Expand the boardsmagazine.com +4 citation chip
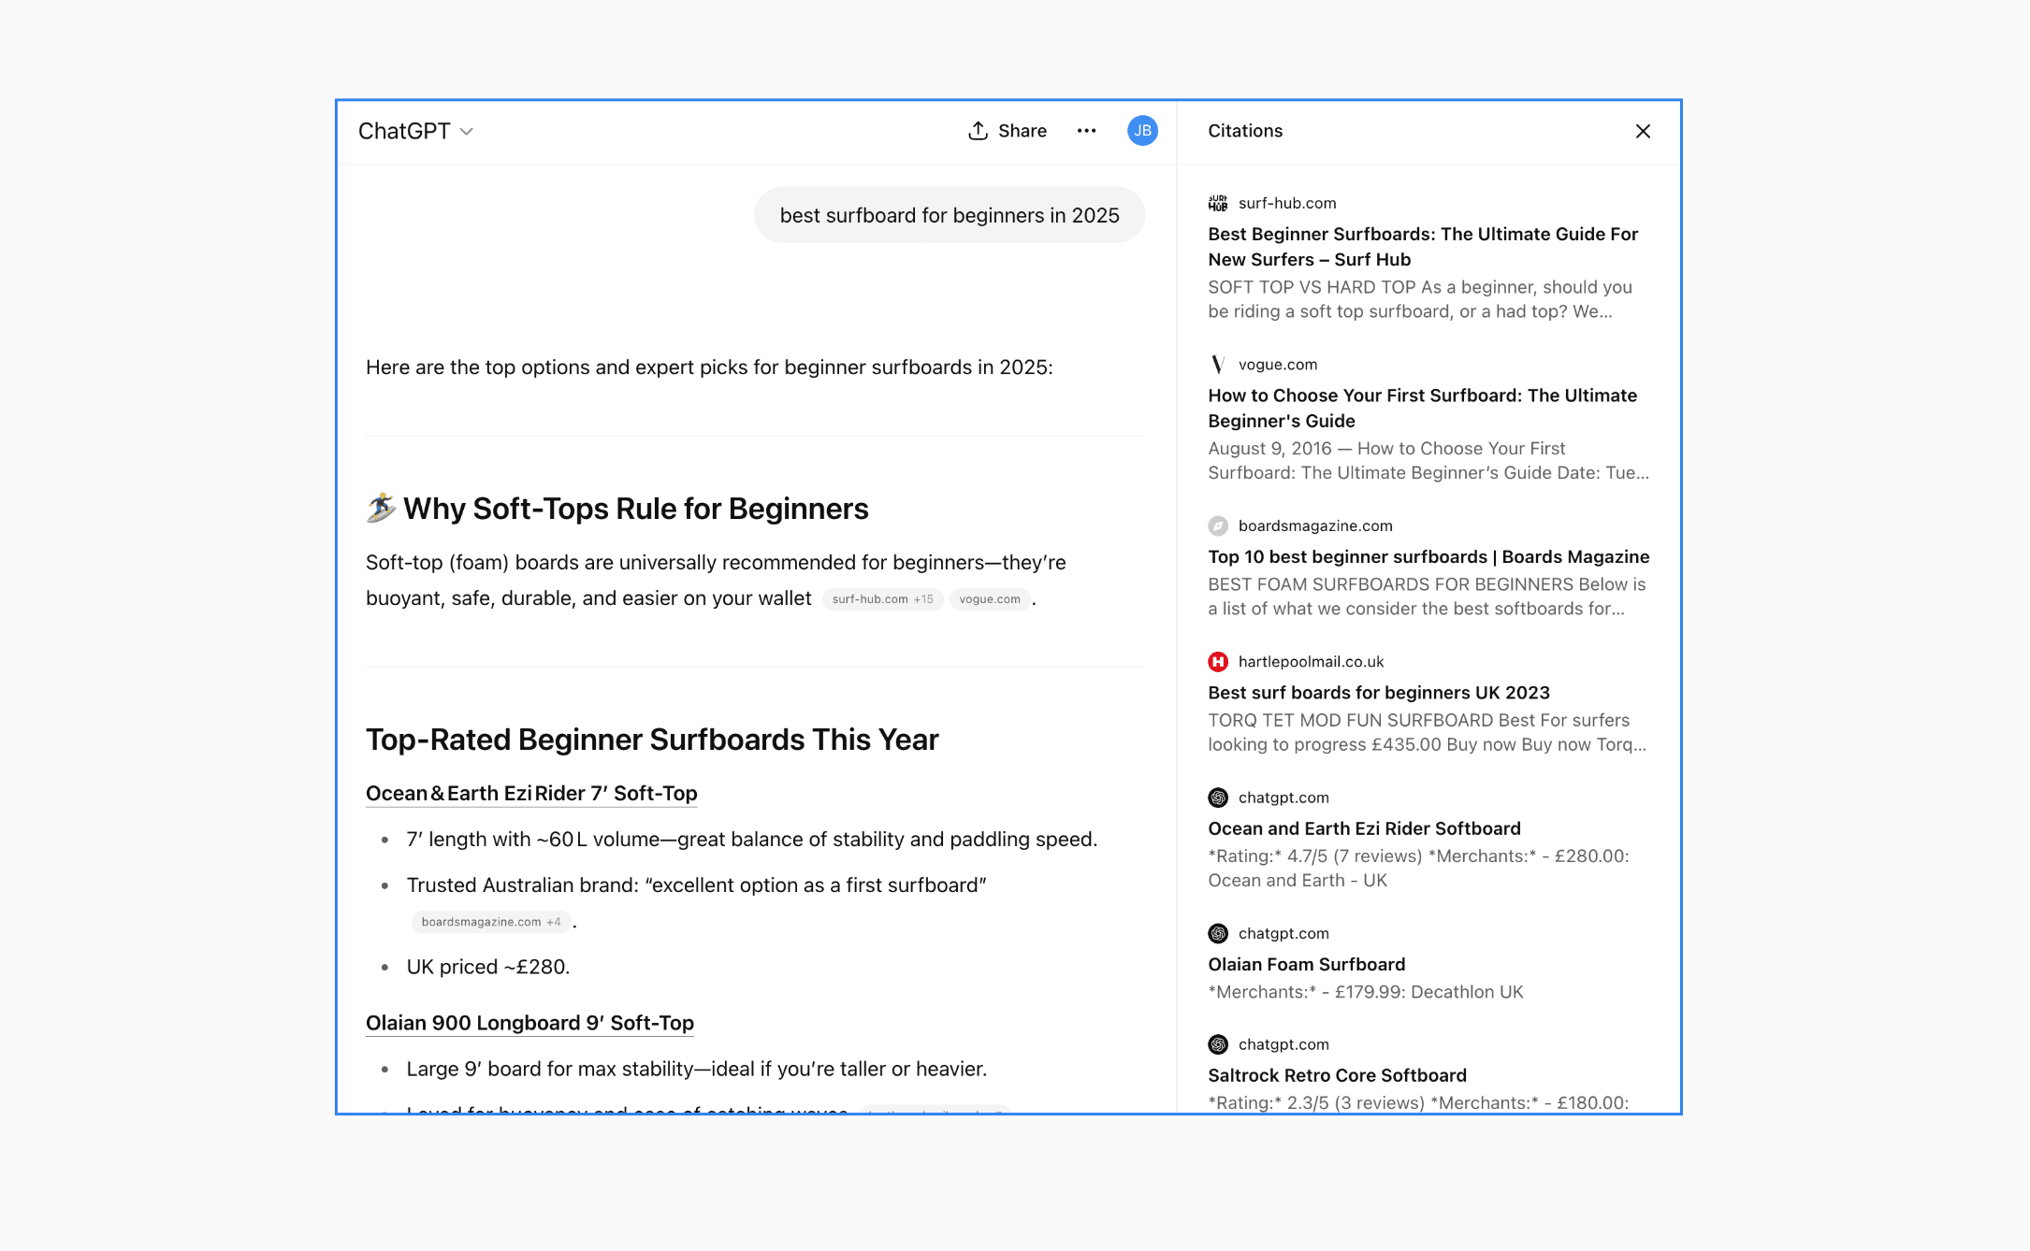Viewport: 2030px width, 1251px height. [490, 922]
